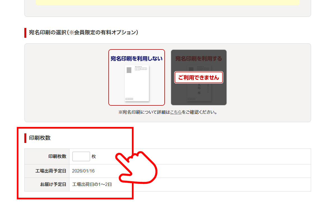Click the grey stamp box on the blank postcard

point(129,70)
